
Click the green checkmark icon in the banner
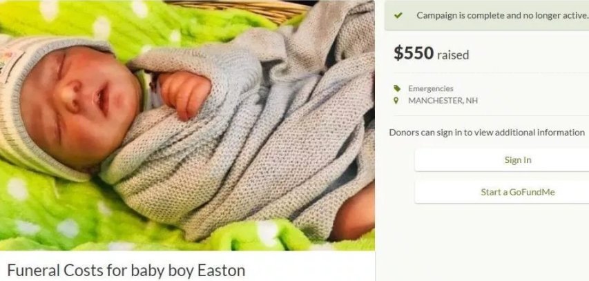point(398,15)
